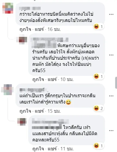The width and height of the screenshot is (117, 152).
Task: Click the vertical scrollbar handle
Action: tap(116, 83)
